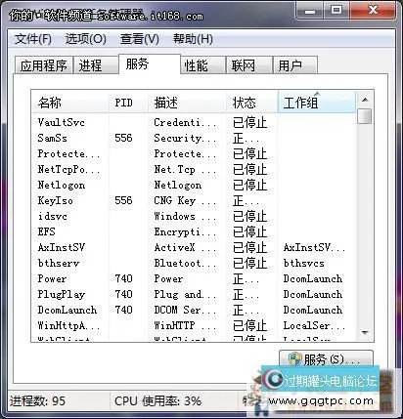
Task: Click PID 556 in the SamSs row
Action: pyautogui.click(x=123, y=138)
